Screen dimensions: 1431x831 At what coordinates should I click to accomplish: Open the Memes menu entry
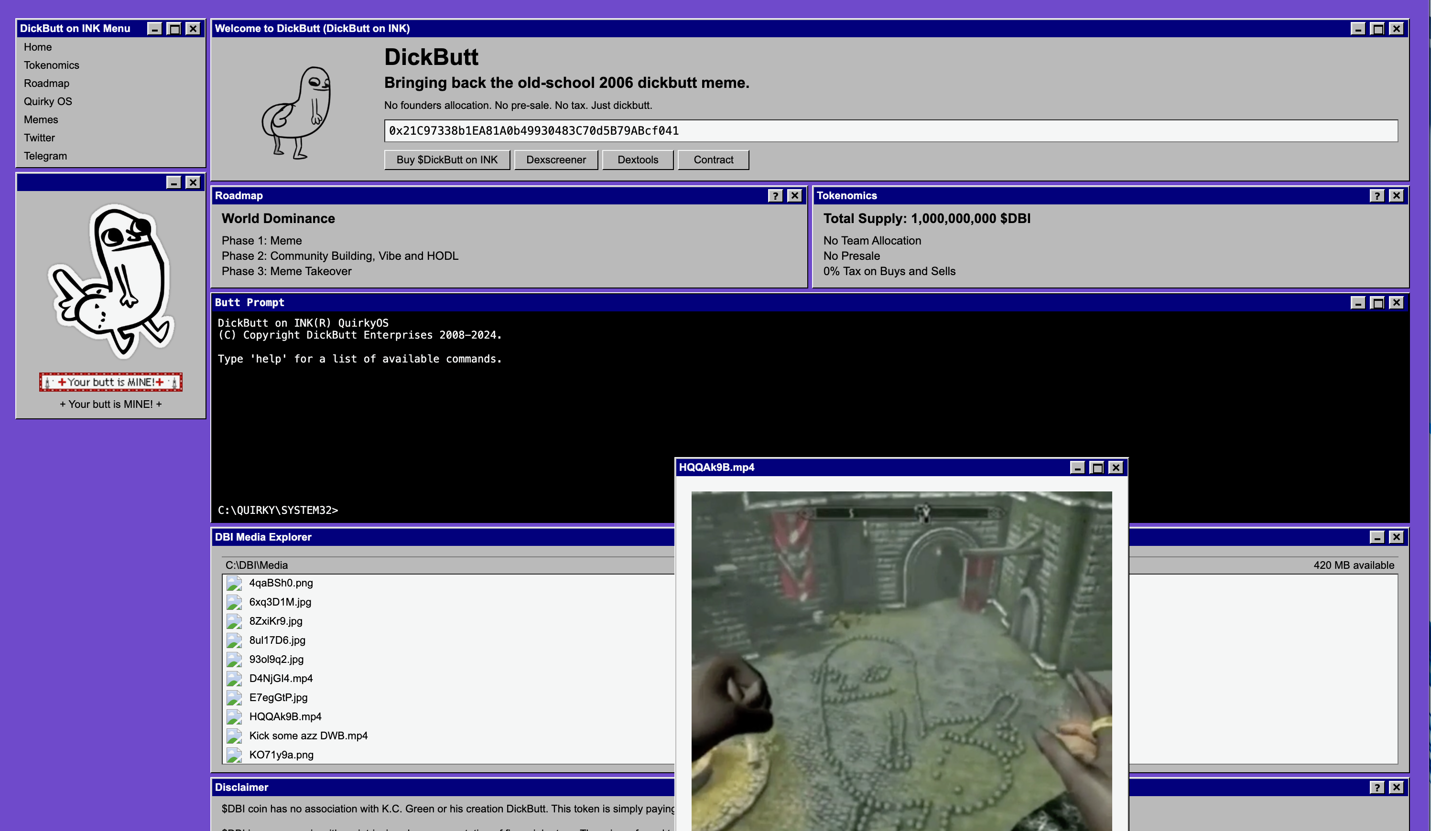click(41, 120)
